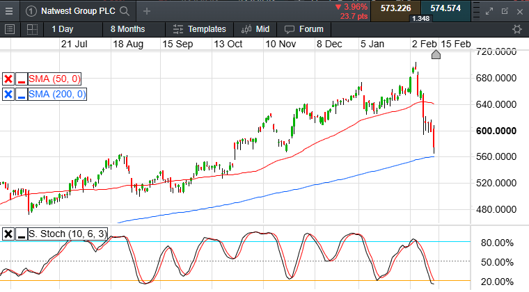
Task: Open the Mid price type dropdown
Action: click(255, 29)
